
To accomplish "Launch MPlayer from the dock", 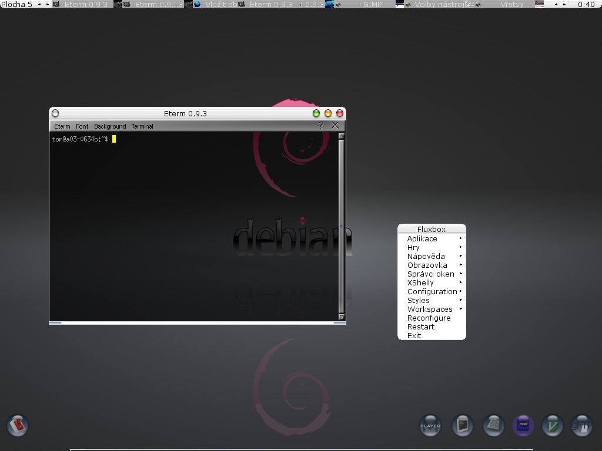I will click(x=430, y=425).
